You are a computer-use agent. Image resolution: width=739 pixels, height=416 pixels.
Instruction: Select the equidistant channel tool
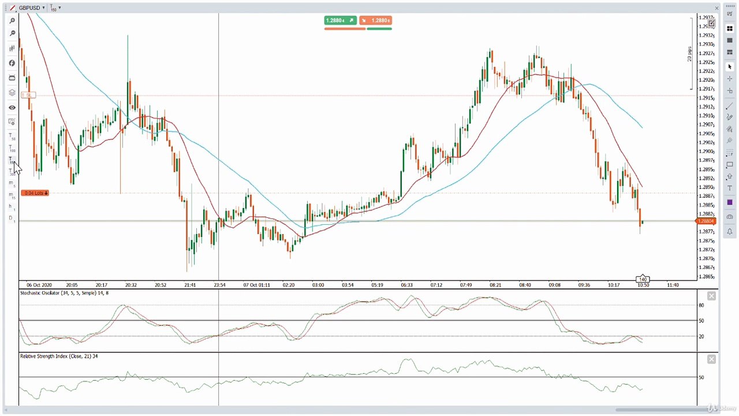(730, 129)
